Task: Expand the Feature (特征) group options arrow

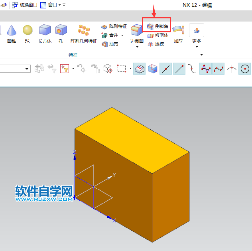Action: [201, 55]
